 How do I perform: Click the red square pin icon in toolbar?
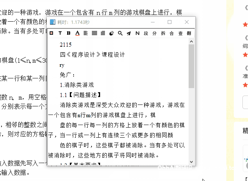pyautogui.click(x=52, y=33)
